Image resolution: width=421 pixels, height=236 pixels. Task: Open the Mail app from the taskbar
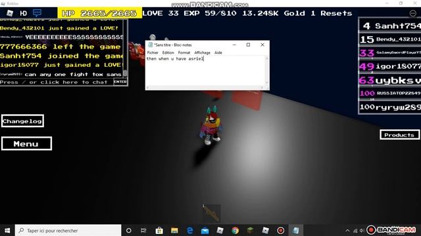point(205,230)
